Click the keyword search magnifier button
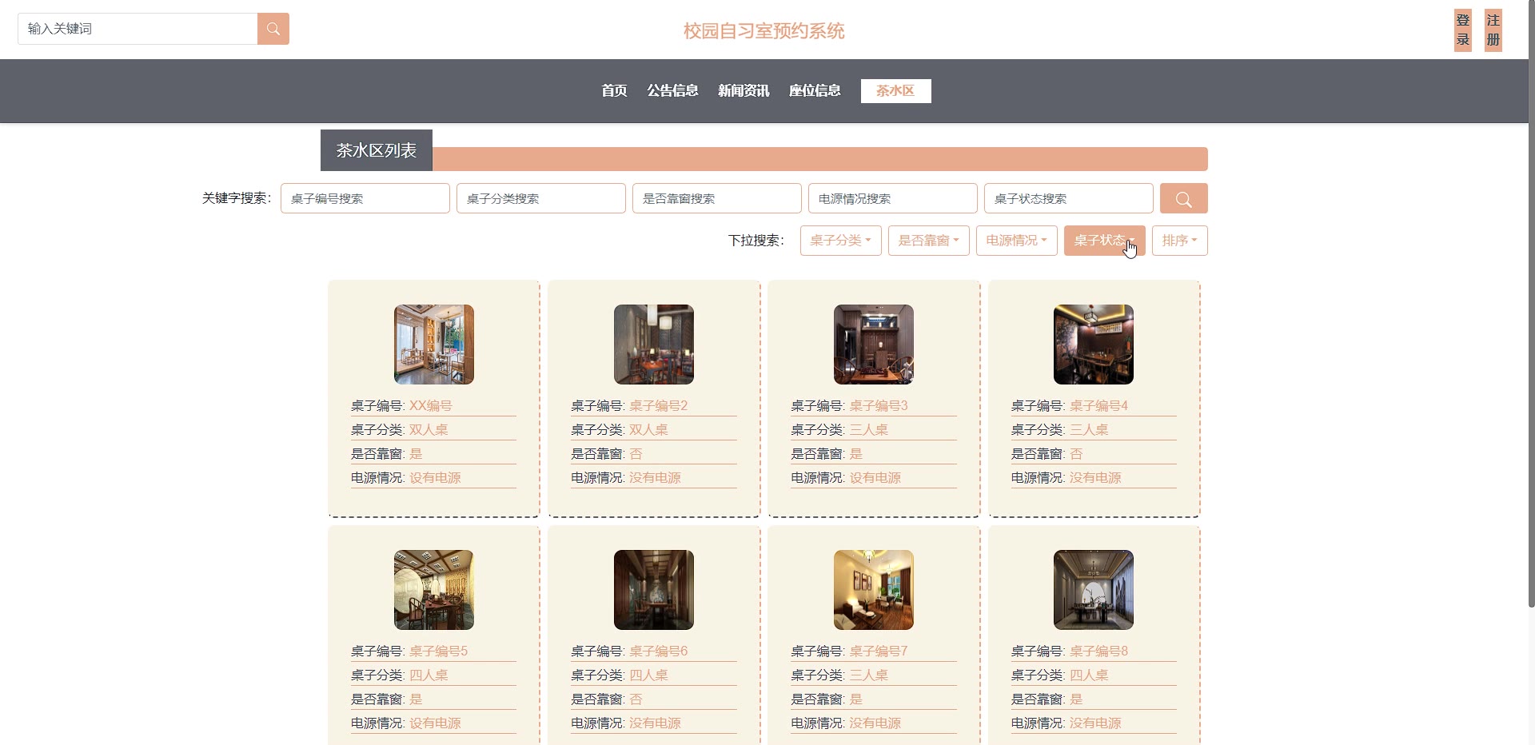This screenshot has height=745, width=1535. [x=1183, y=198]
